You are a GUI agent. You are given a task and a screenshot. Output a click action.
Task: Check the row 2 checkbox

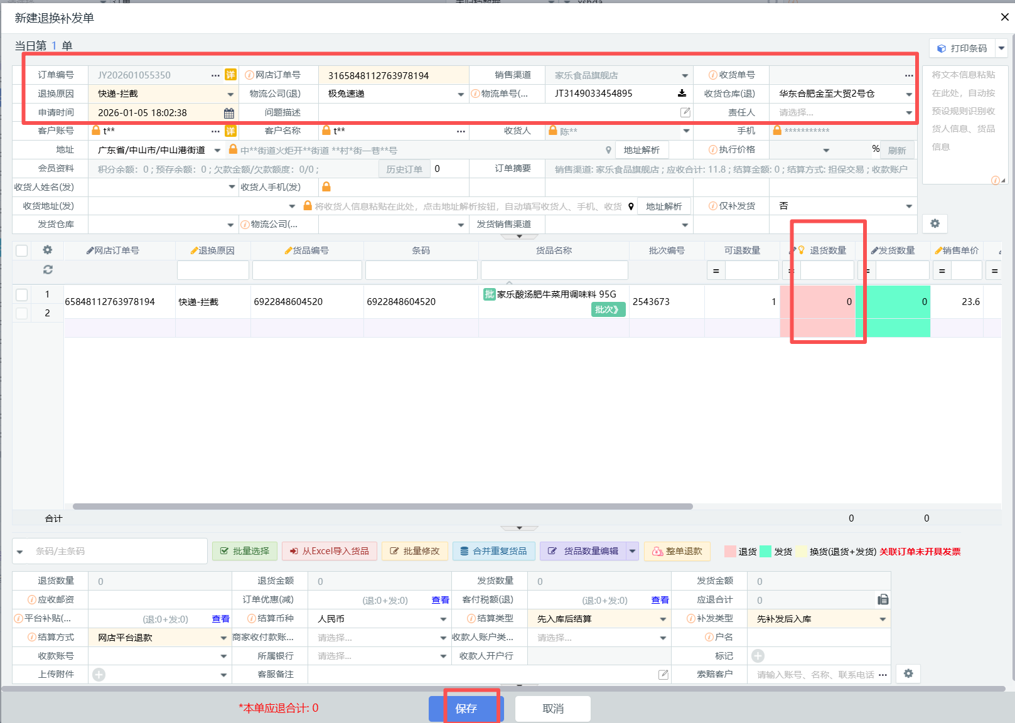22,313
